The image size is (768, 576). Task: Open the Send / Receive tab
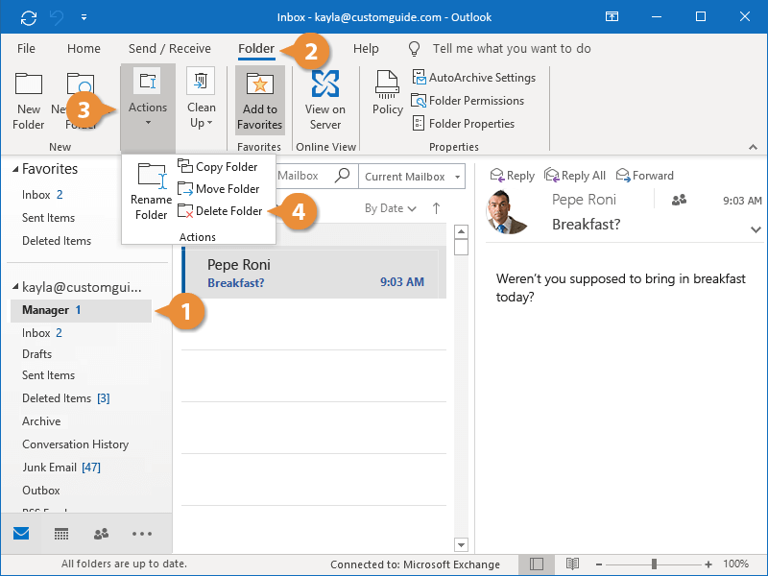pos(170,49)
